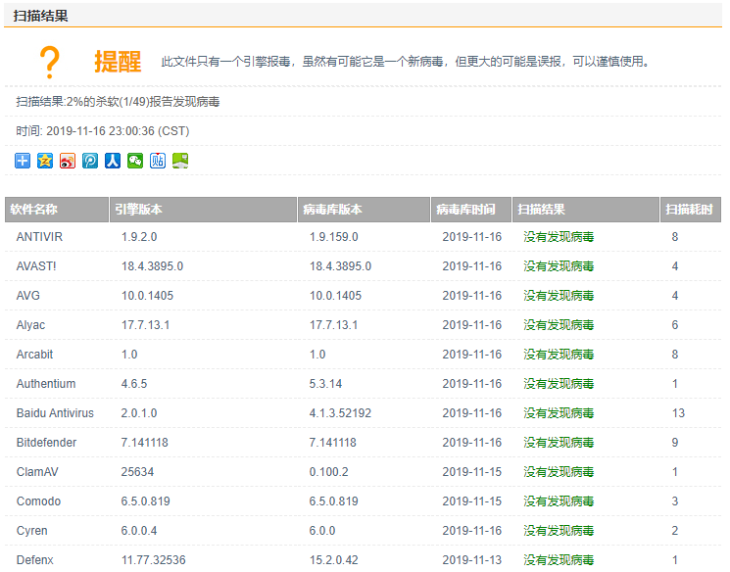Screen dimensions: 730x572
Task: Select the AVAST! software name
Action: [x=36, y=266]
